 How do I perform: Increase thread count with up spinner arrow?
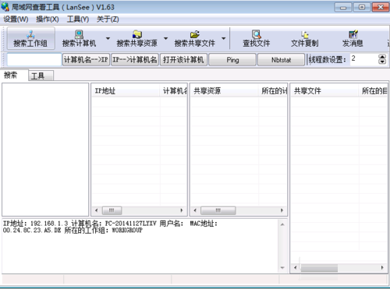click(x=382, y=57)
